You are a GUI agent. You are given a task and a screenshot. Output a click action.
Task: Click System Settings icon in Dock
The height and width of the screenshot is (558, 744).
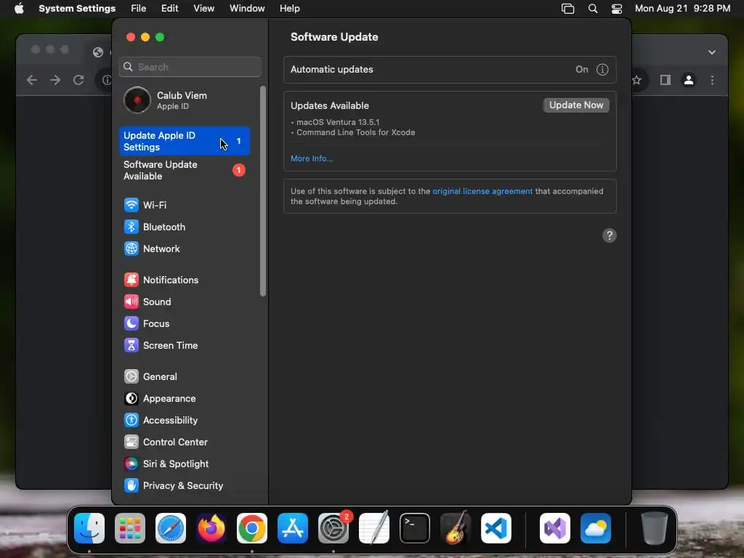click(333, 528)
